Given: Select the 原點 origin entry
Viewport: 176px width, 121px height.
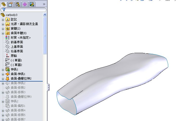Looking at the screenshot, I should point(14,56).
